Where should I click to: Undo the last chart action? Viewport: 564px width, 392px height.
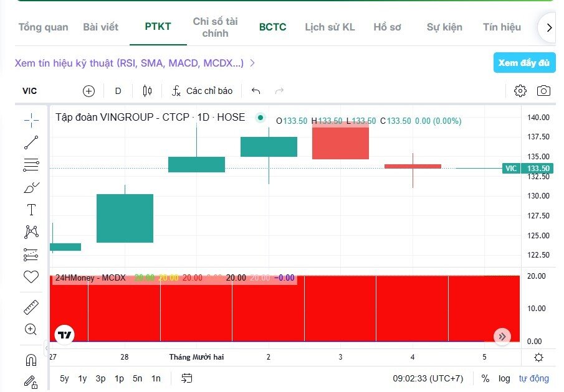click(256, 91)
